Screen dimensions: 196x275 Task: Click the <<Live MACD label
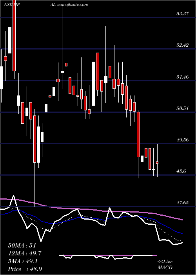click(x=165, y=265)
